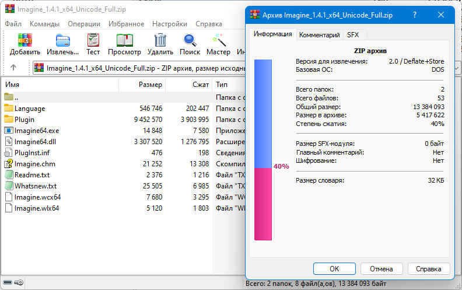Click the PlugInst.inf file name

coord(32,153)
